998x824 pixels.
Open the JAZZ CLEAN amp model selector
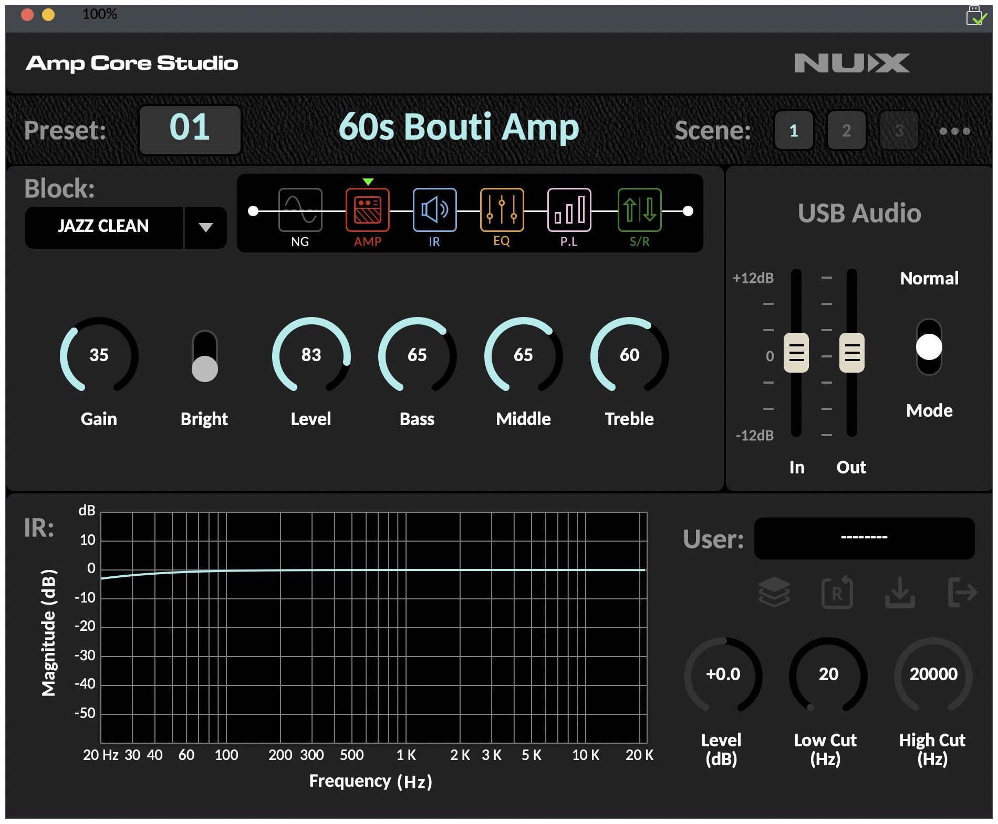(103, 227)
